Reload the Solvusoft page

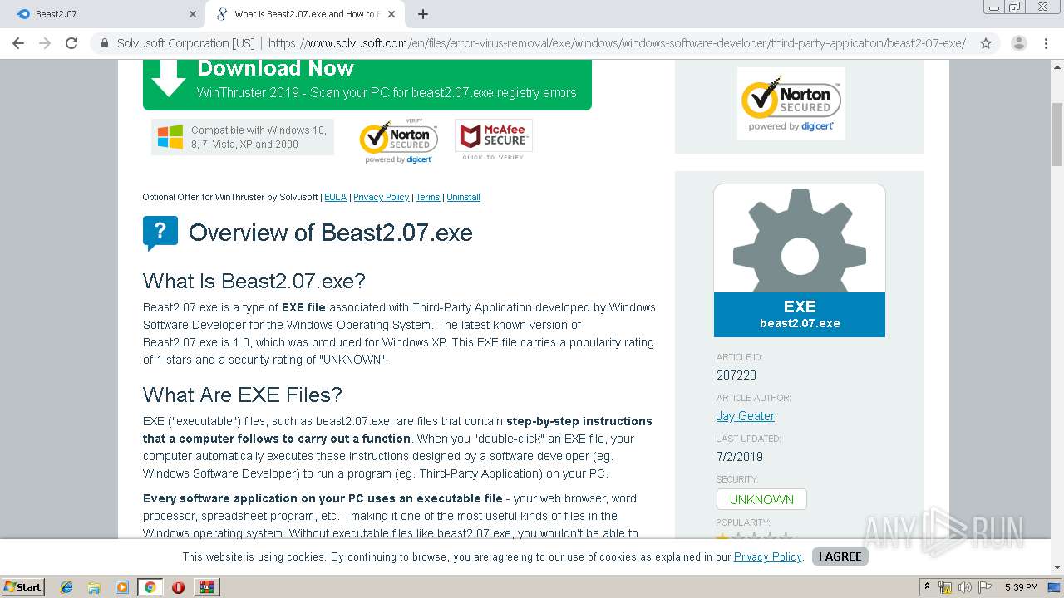(x=71, y=43)
